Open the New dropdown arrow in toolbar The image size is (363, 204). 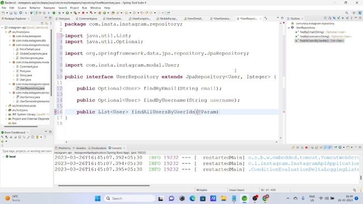coord(7,13)
